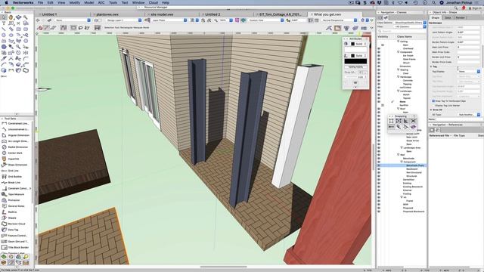Toggle visibility eye for Hardscape class
Image resolution: width=484 pixels, height=272 pixels.
point(379,77)
